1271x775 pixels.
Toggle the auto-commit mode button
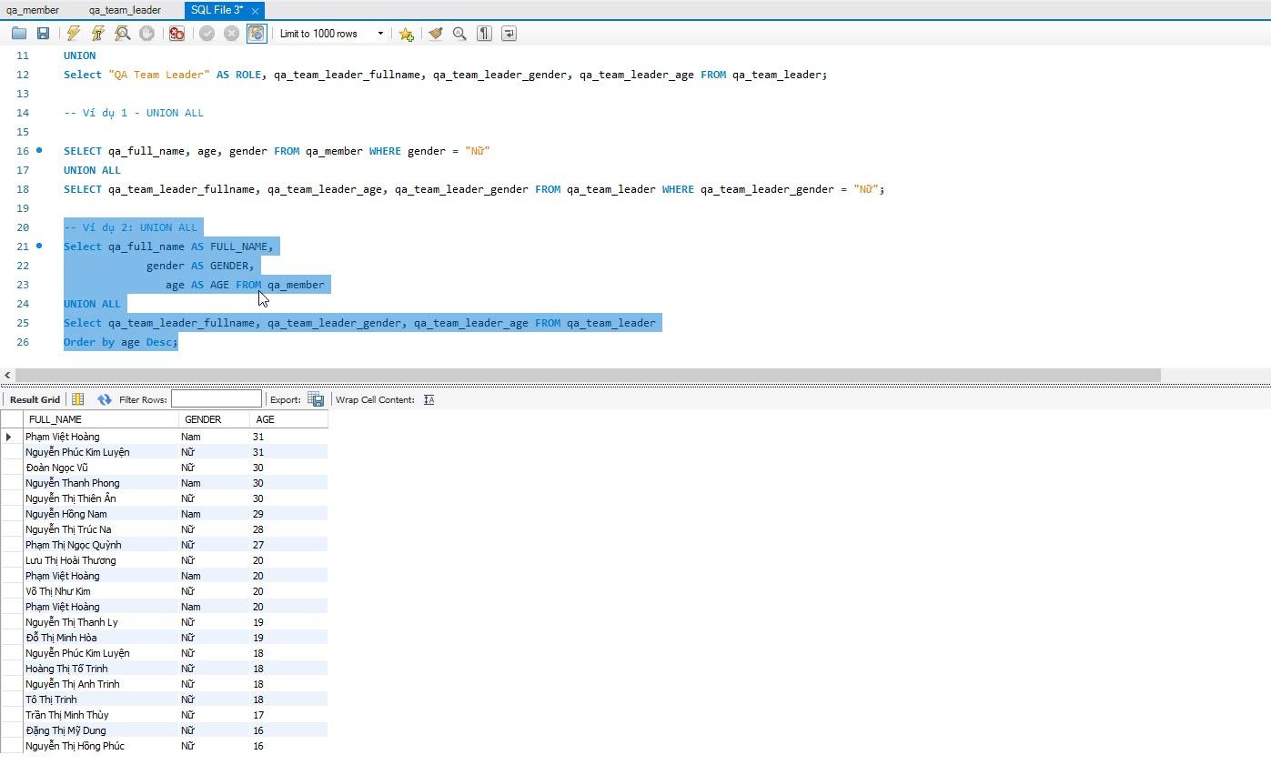[x=256, y=34]
